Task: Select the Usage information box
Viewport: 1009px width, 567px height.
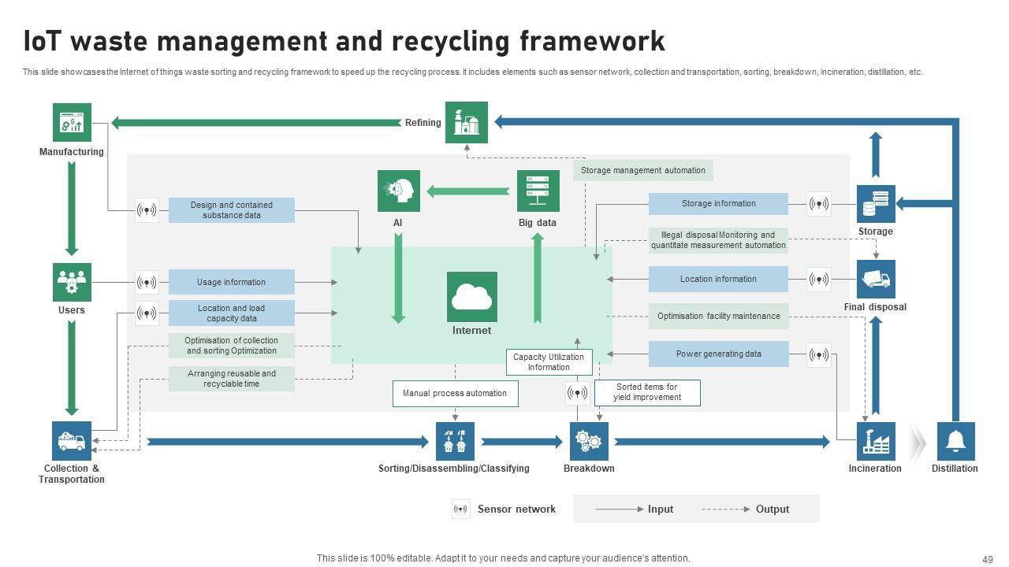Action: 231,282
